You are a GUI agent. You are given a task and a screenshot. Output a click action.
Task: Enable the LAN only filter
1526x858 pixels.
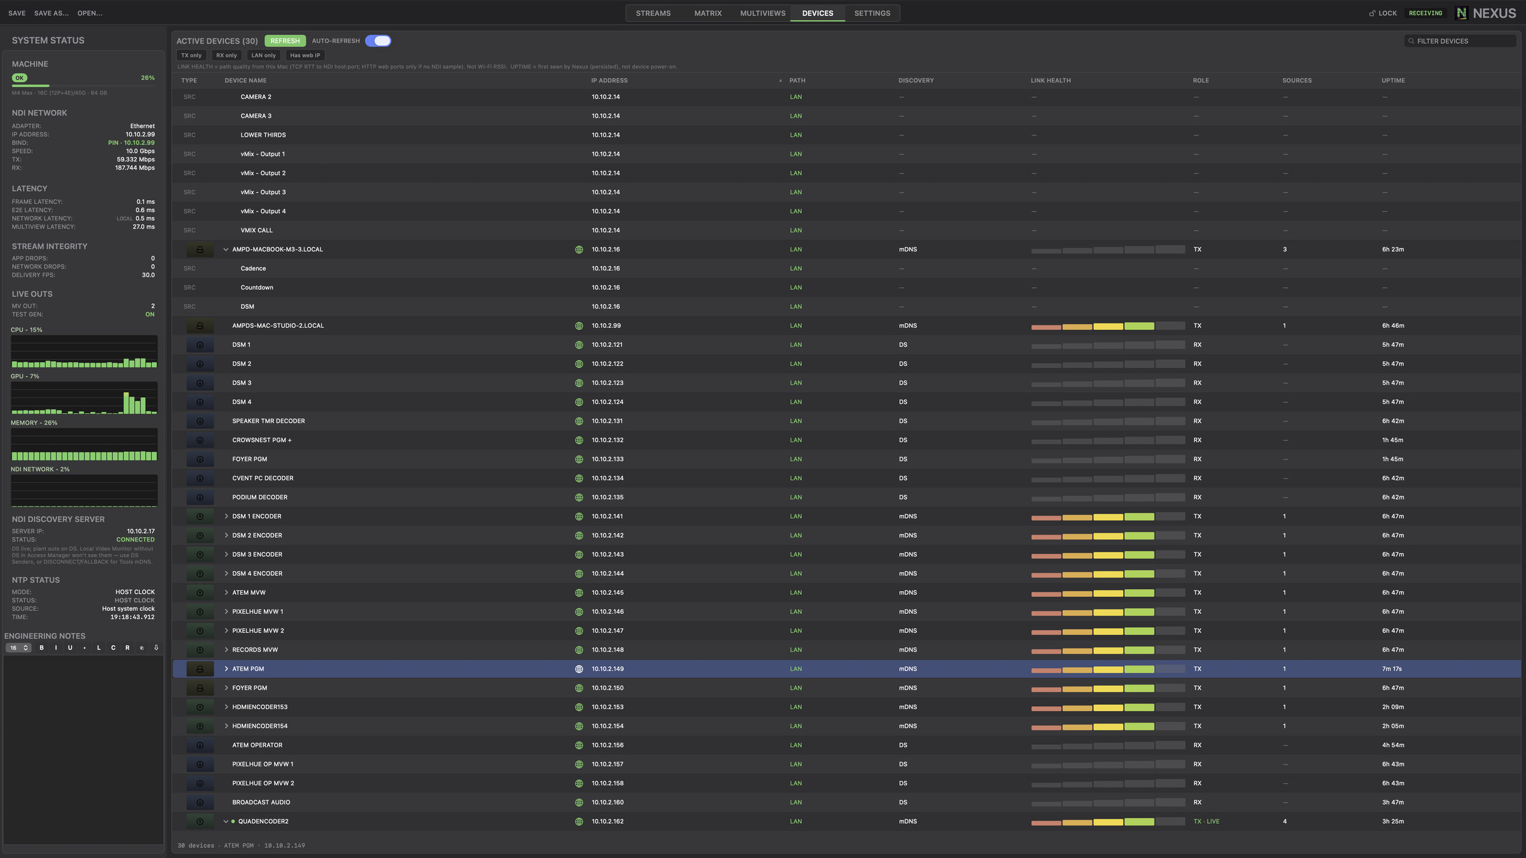coord(263,55)
